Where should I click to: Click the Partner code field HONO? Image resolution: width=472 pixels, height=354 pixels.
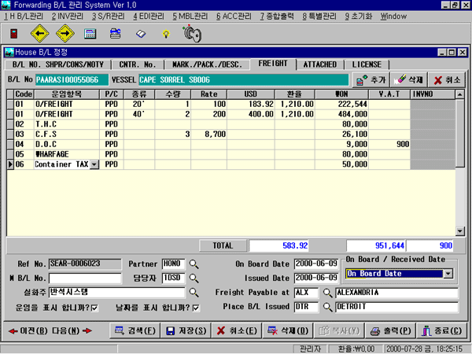coord(173,264)
